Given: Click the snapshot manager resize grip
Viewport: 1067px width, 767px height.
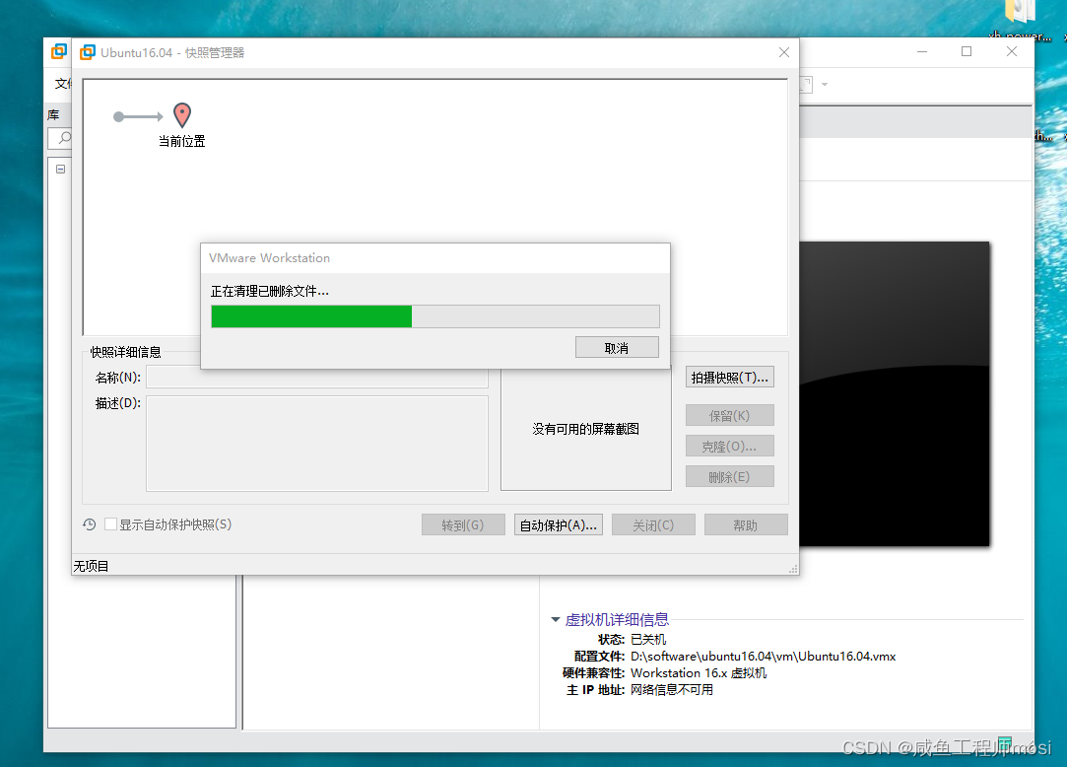Looking at the screenshot, I should 793,569.
